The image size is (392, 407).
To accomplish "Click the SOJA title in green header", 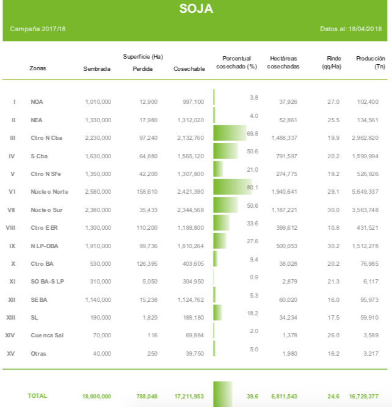I will [196, 9].
